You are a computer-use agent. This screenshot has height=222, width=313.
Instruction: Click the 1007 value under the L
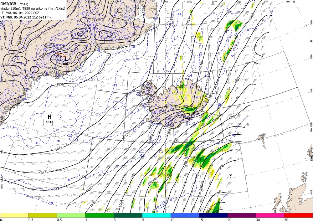pos(66,64)
